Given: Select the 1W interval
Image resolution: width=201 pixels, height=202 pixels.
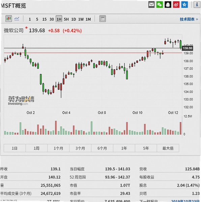Looking at the screenshot, I should tap(81, 19).
